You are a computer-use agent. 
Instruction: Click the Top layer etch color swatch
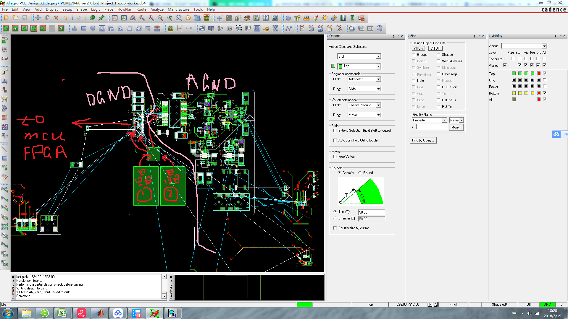[520, 74]
